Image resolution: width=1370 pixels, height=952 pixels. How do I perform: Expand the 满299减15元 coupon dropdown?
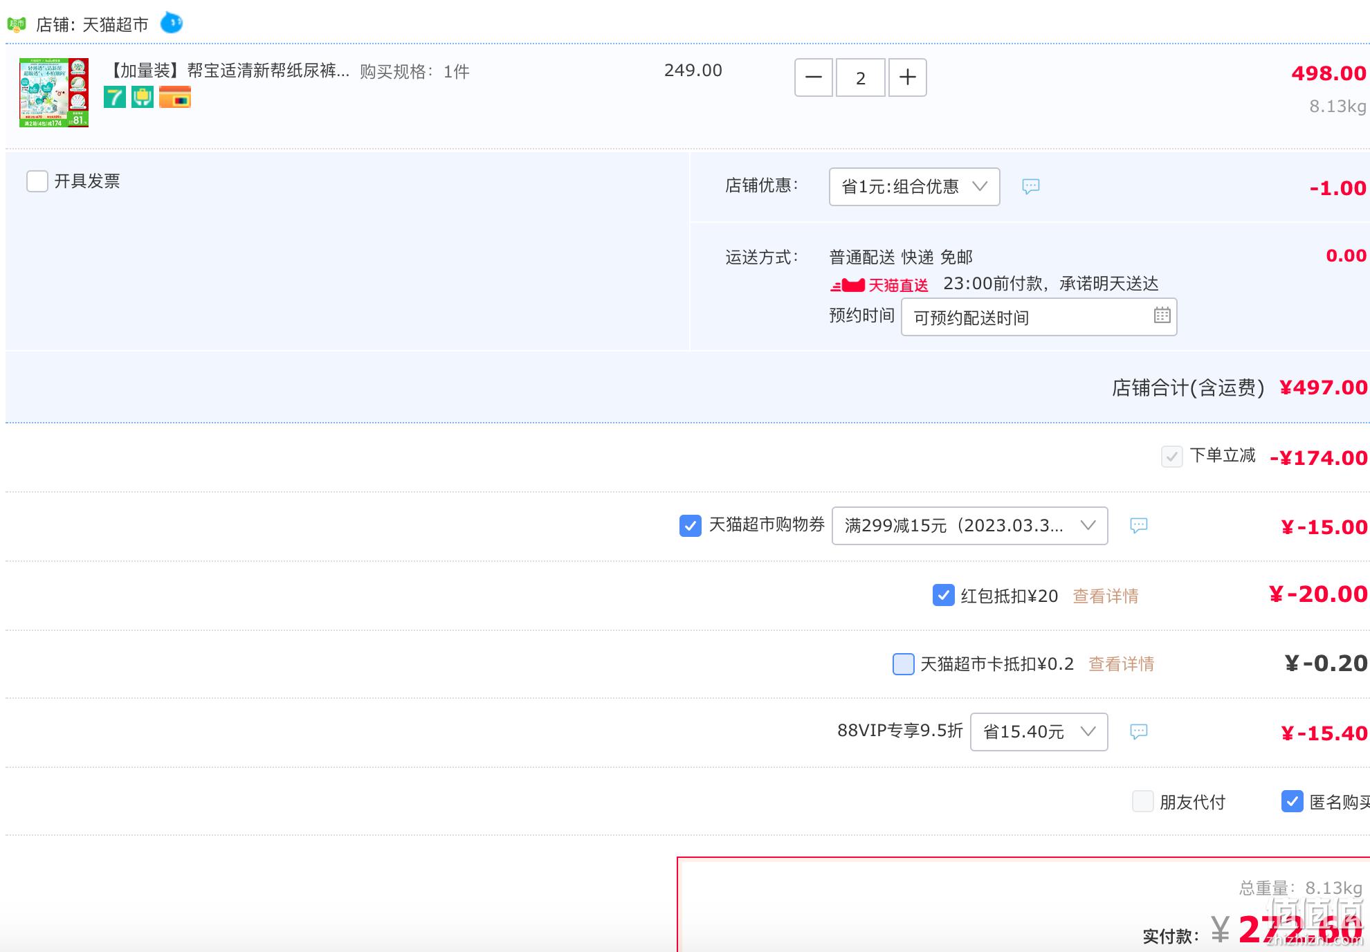coord(970,526)
